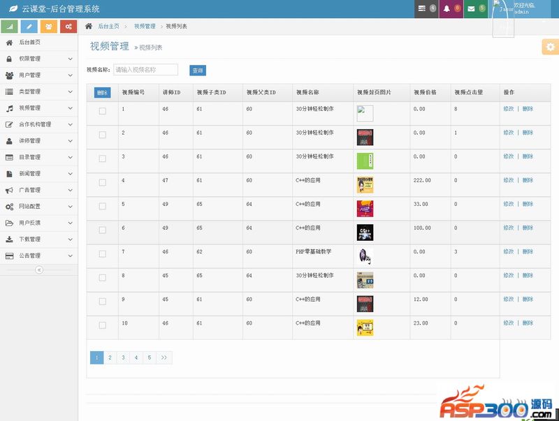Click the users icon for 用户管理
Viewport: 559px width, 421px height.
[x=9, y=75]
